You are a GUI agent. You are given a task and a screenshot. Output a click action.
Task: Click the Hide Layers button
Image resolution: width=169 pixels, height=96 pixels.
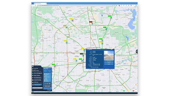point(48,86)
